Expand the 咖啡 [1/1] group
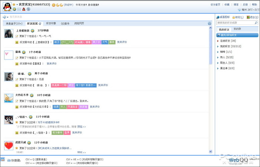The image size is (260, 167). [218, 52]
